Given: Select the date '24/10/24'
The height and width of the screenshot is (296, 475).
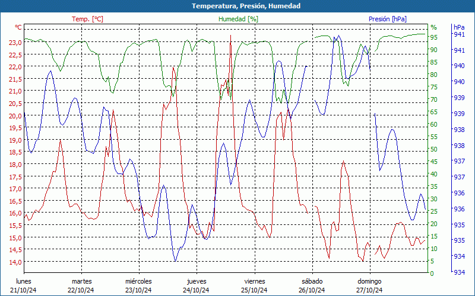Looking at the screenshot, I should (x=196, y=290).
